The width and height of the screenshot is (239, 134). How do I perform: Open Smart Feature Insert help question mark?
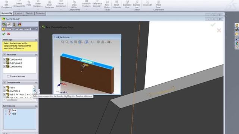tap(36, 29)
